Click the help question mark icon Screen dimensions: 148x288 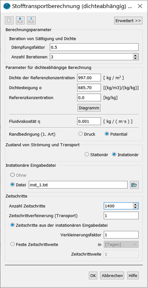point(31,21)
